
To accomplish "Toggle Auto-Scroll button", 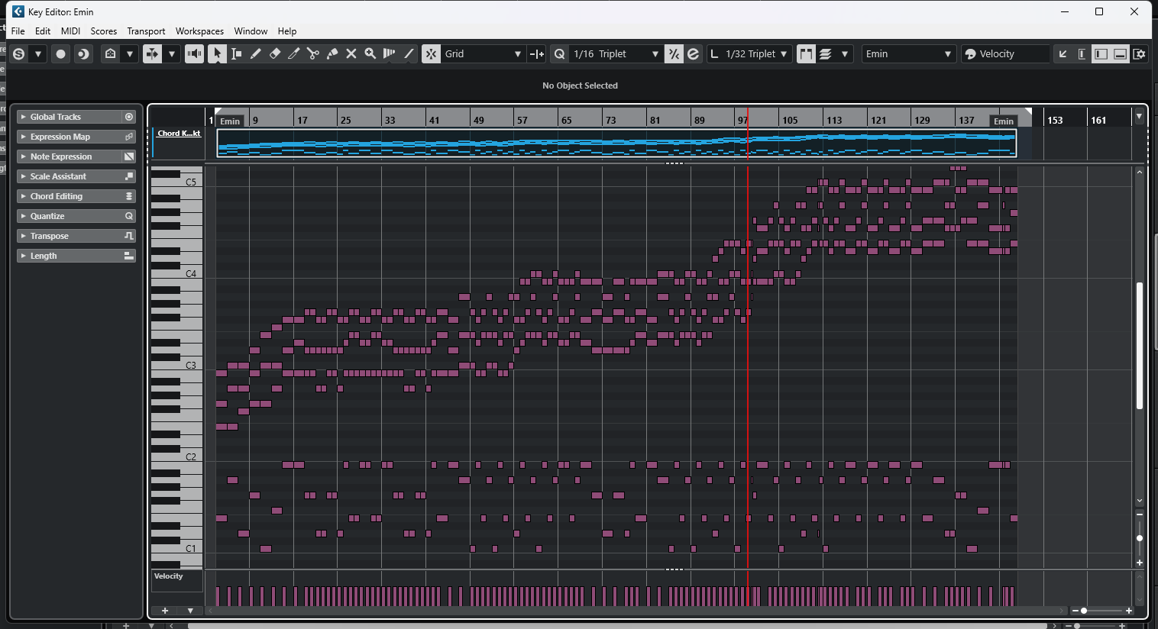I will [152, 53].
